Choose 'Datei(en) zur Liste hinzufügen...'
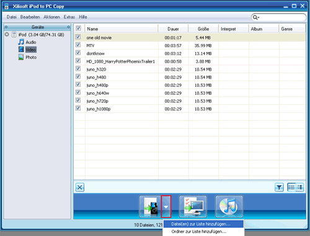Image resolution: width=310 pixels, height=236 pixels. pos(203,224)
